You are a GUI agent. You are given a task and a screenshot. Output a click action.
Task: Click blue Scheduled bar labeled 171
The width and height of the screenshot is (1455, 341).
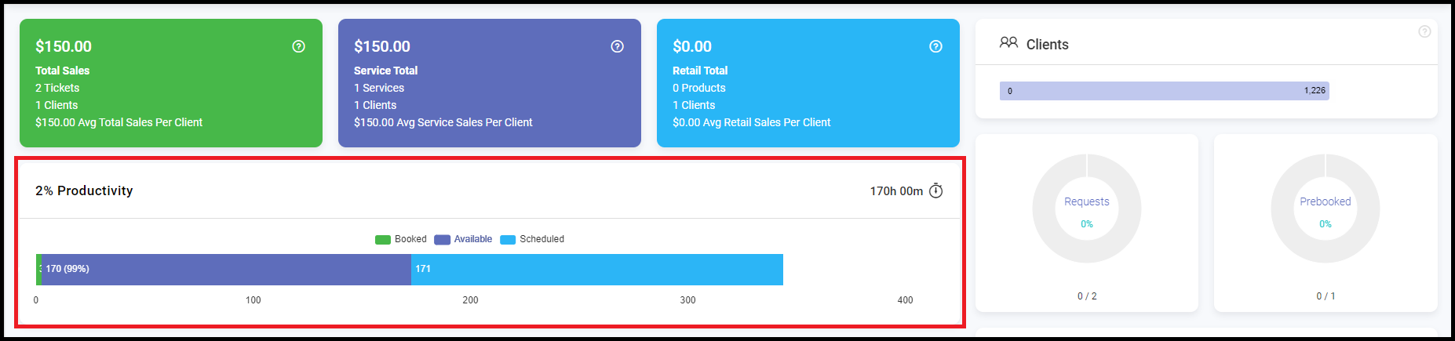(x=597, y=269)
